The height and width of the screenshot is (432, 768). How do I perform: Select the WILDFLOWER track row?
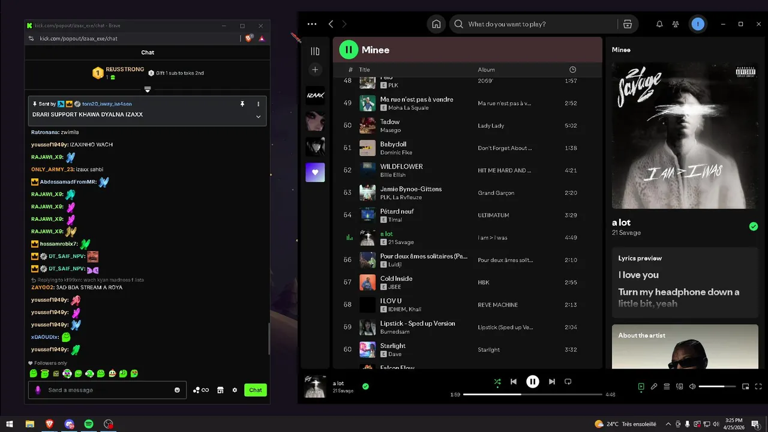pyautogui.click(x=468, y=170)
